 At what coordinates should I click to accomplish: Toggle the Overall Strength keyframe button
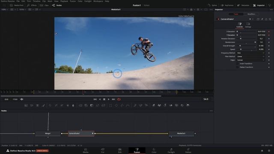pos(269,46)
